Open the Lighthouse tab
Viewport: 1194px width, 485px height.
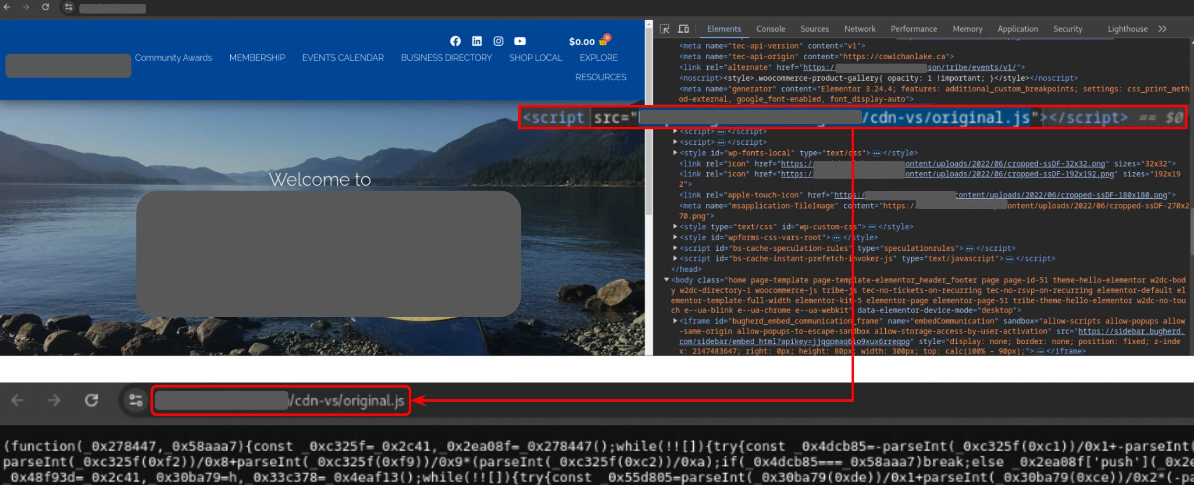click(x=1127, y=29)
